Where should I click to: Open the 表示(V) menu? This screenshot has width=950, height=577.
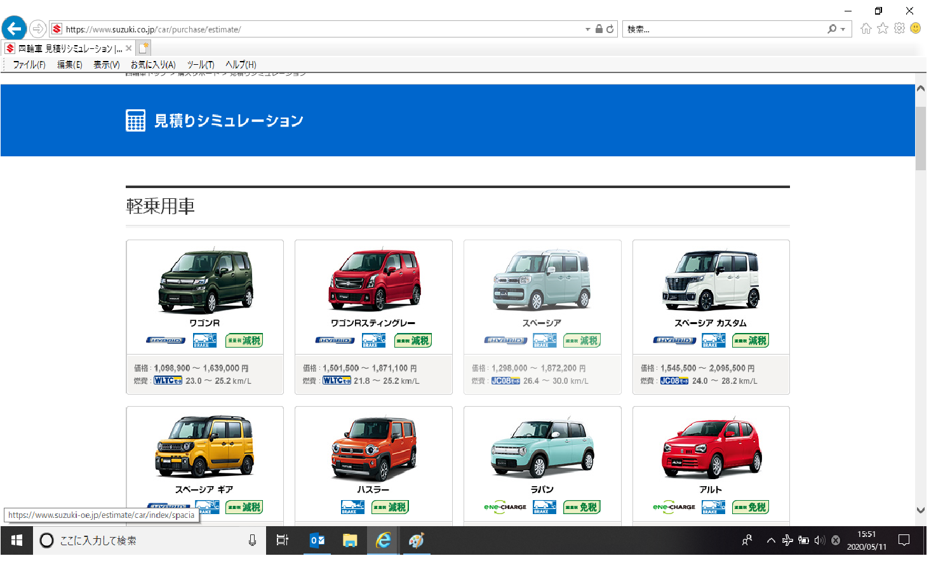click(x=107, y=65)
